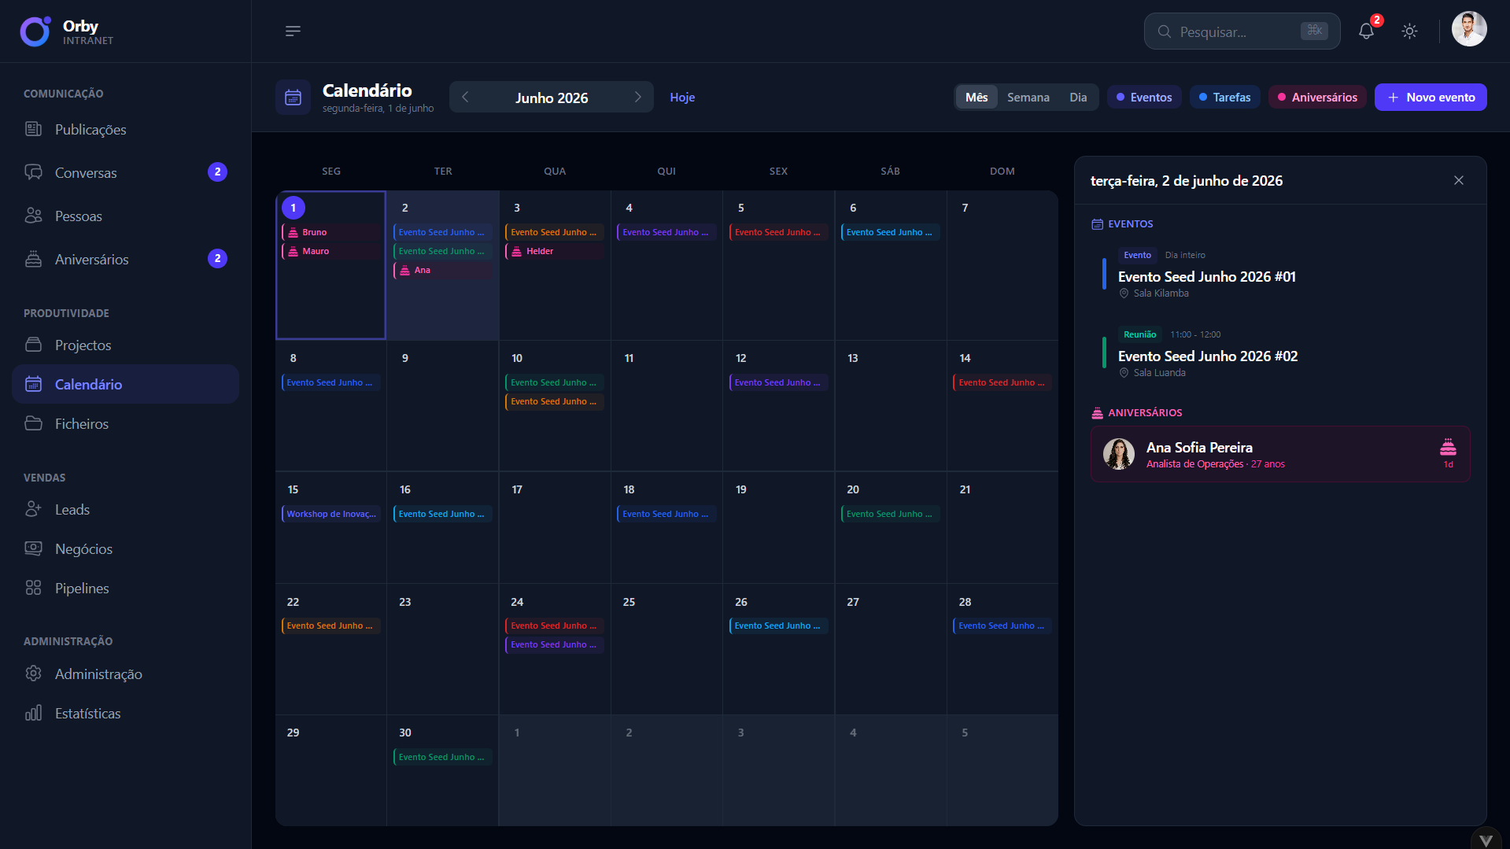Screen dimensions: 1510x849
Task: Click the Pesquisar search field
Action: tap(1242, 31)
